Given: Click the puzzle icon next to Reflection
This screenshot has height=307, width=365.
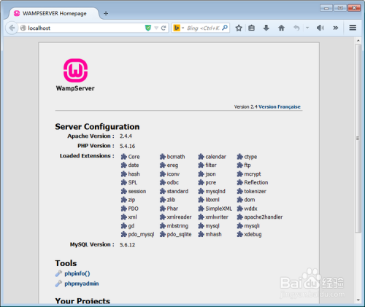Looking at the screenshot, I should (240, 182).
